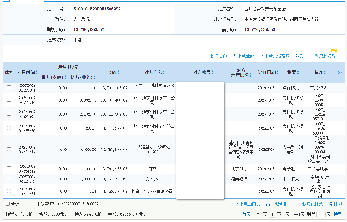The image size is (347, 222).
Task: Click the payer name 白雪
Action: 152,169
